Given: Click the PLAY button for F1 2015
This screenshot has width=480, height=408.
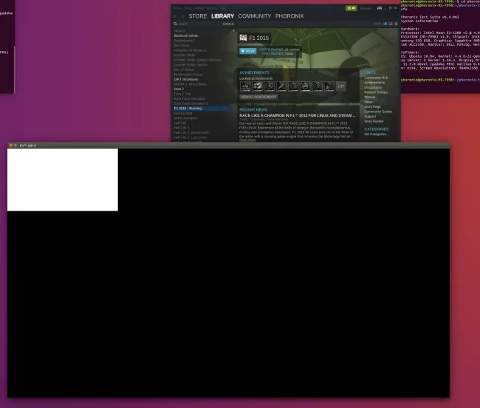Looking at the screenshot, I should point(247,51).
